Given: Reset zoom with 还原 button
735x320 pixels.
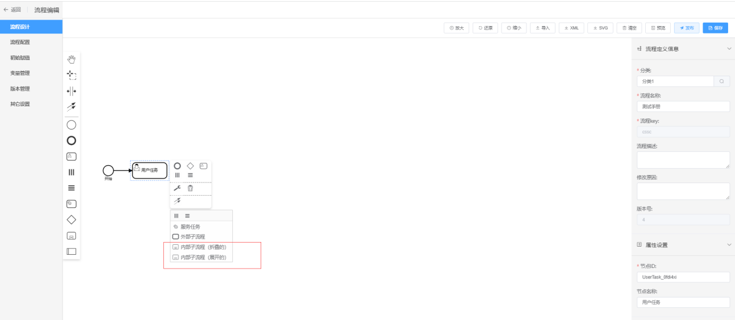Looking at the screenshot, I should tap(485, 28).
